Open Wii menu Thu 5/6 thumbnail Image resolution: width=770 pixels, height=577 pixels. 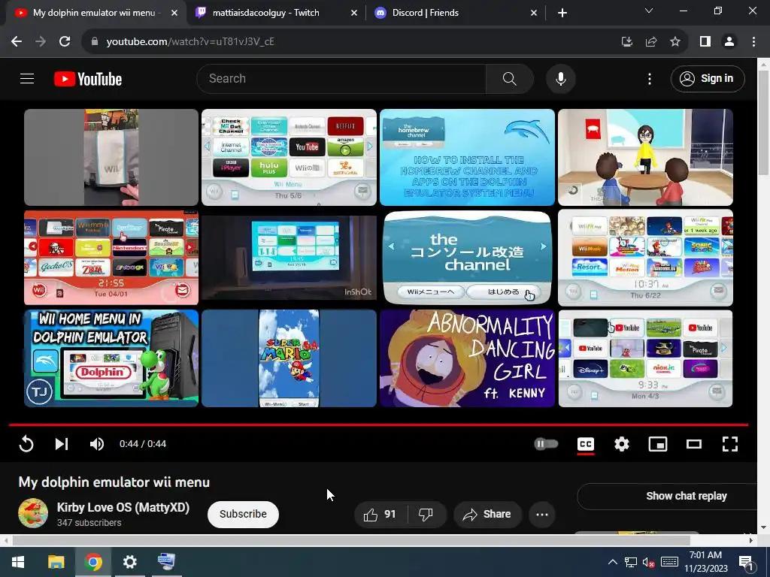[x=289, y=157]
